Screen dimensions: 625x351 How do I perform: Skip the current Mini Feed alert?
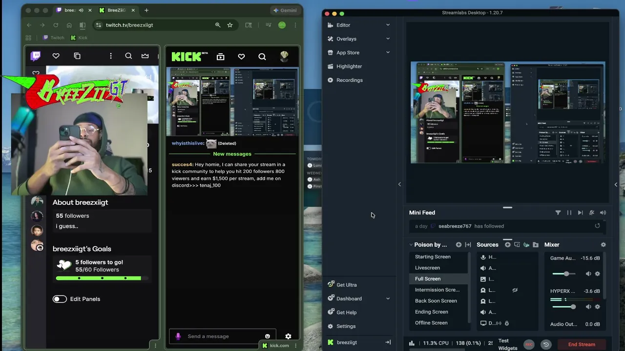click(580, 213)
